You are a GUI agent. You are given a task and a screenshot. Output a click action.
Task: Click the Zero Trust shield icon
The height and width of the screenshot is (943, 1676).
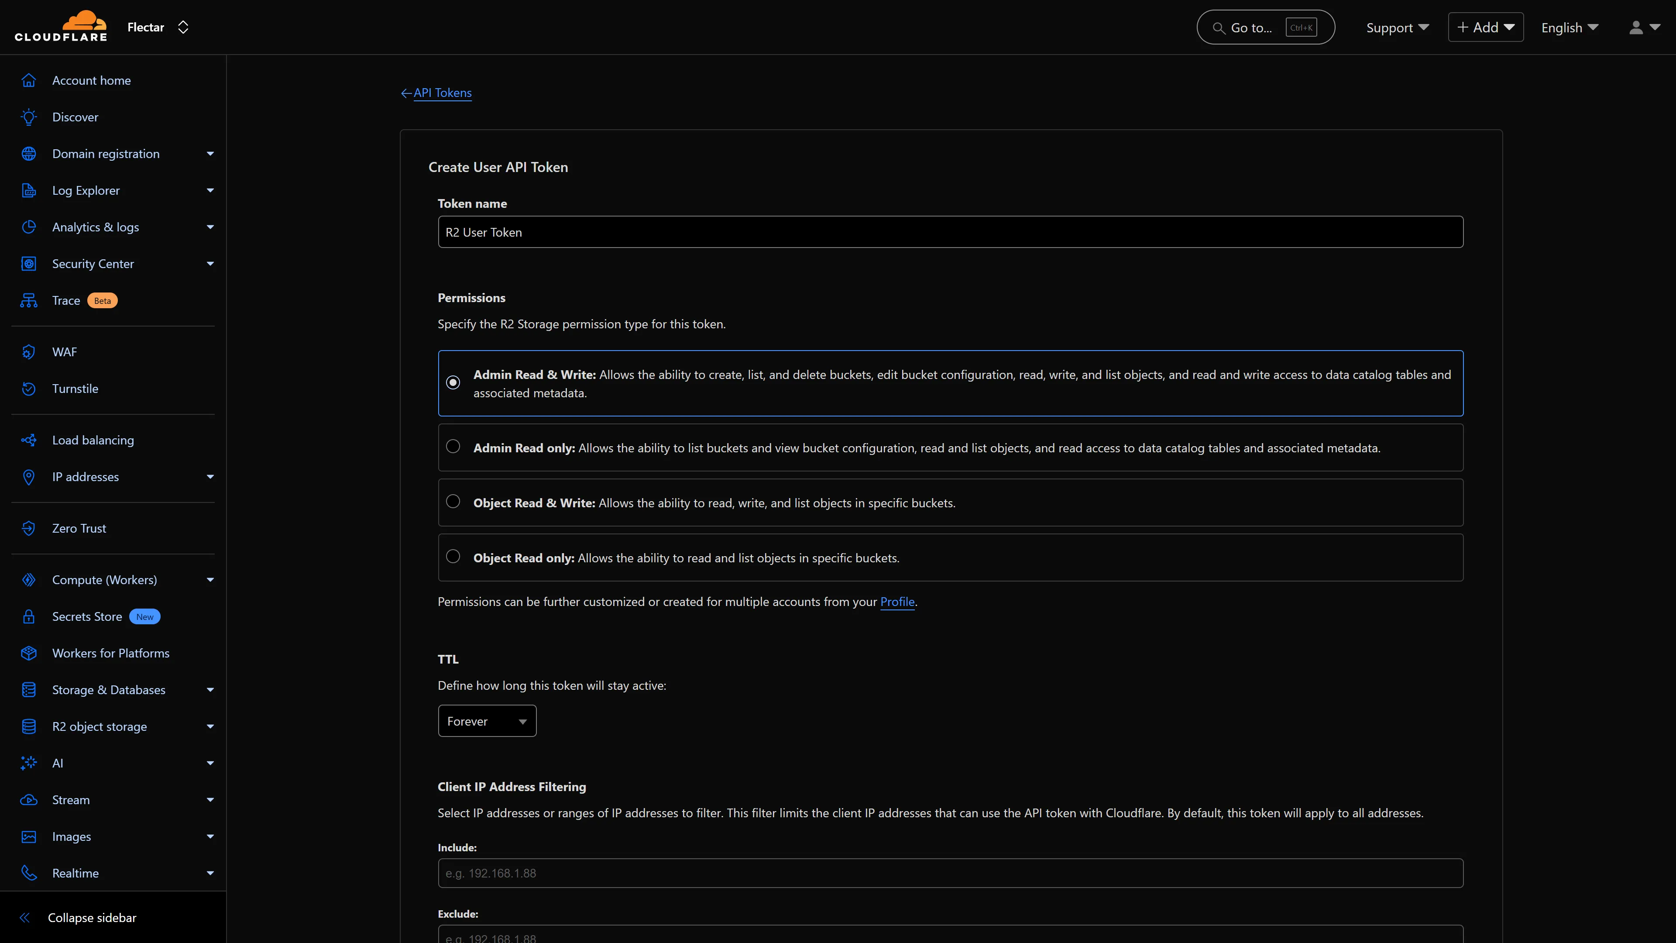pyautogui.click(x=29, y=528)
